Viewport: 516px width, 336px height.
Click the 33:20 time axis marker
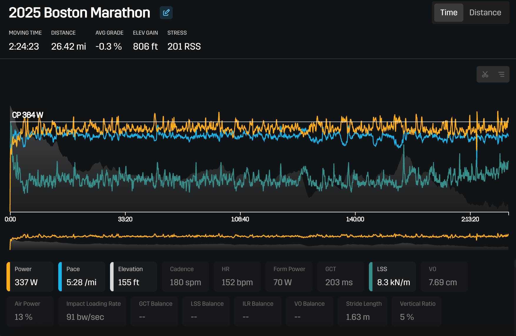tap(125, 219)
